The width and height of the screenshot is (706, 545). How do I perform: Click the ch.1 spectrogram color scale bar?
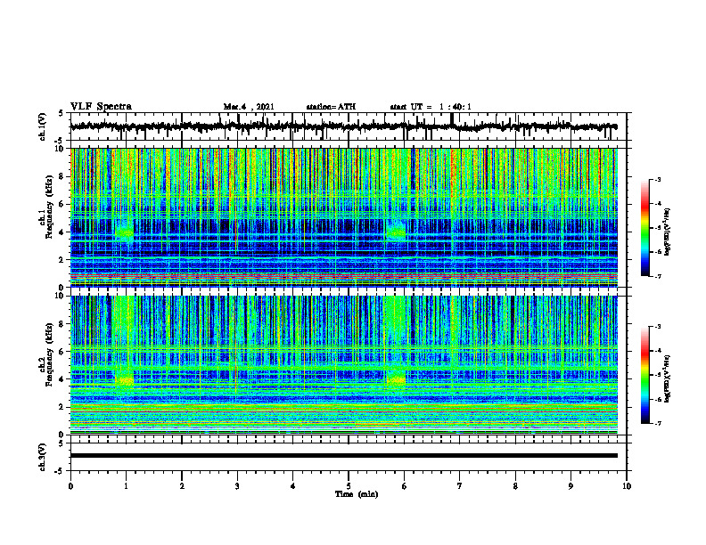pyautogui.click(x=644, y=228)
